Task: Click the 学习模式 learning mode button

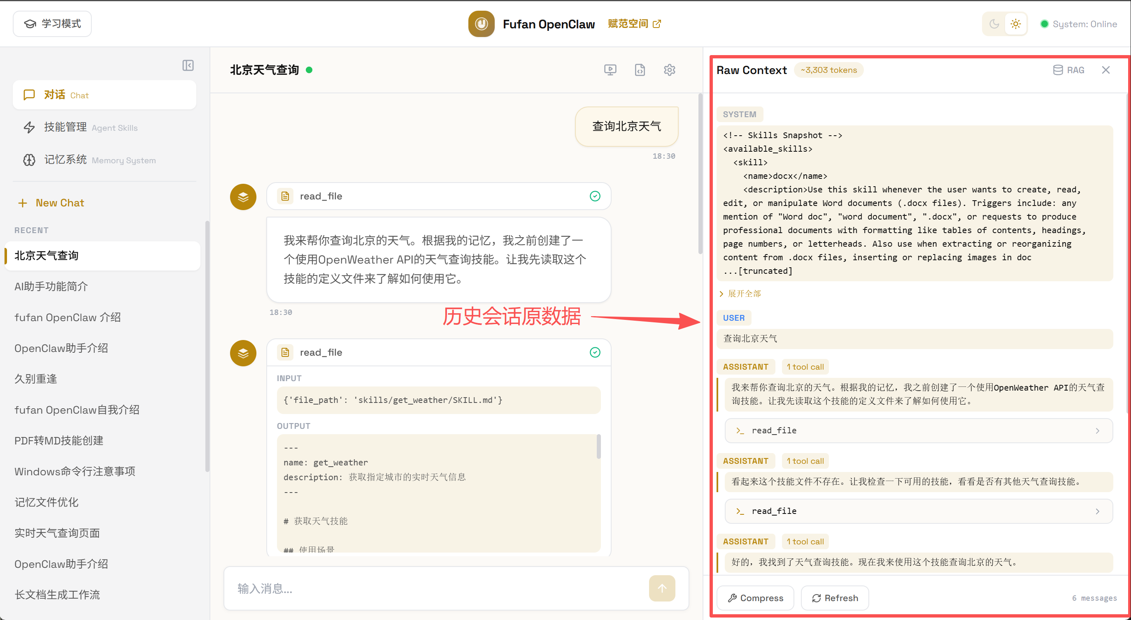Action: [x=52, y=24]
